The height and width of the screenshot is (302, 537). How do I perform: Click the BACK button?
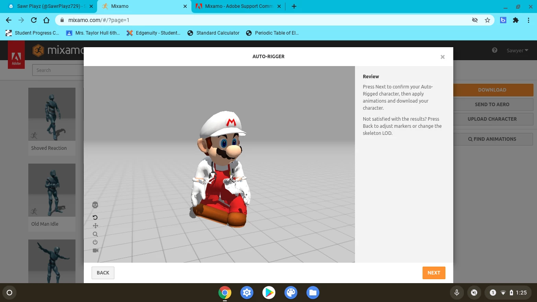point(103,273)
